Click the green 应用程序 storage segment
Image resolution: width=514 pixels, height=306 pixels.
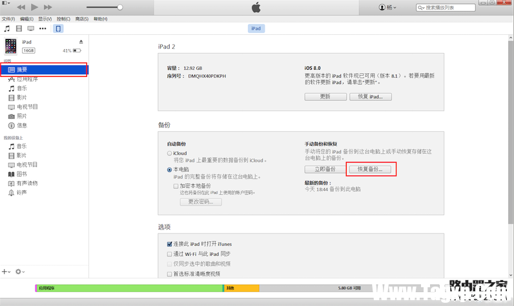[129, 288]
